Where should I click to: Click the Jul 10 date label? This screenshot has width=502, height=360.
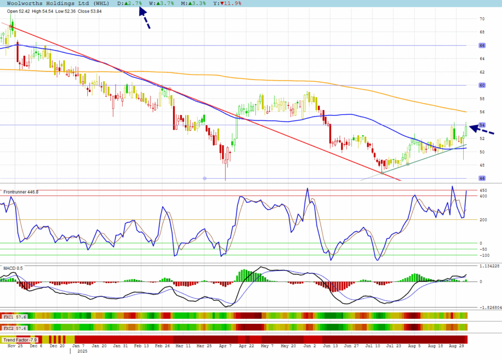click(373, 346)
